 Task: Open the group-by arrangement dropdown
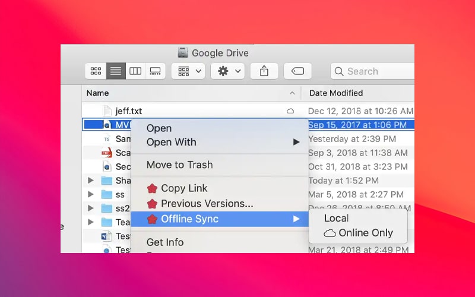[x=188, y=71]
